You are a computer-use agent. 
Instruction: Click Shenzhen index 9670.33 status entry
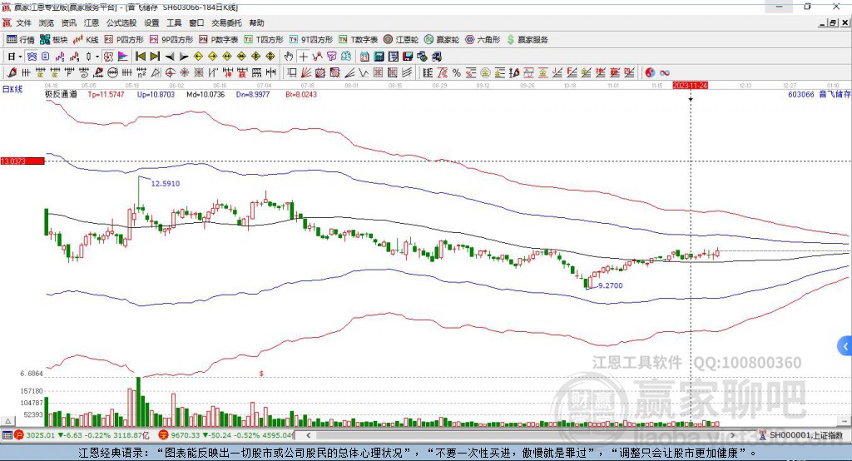226,435
